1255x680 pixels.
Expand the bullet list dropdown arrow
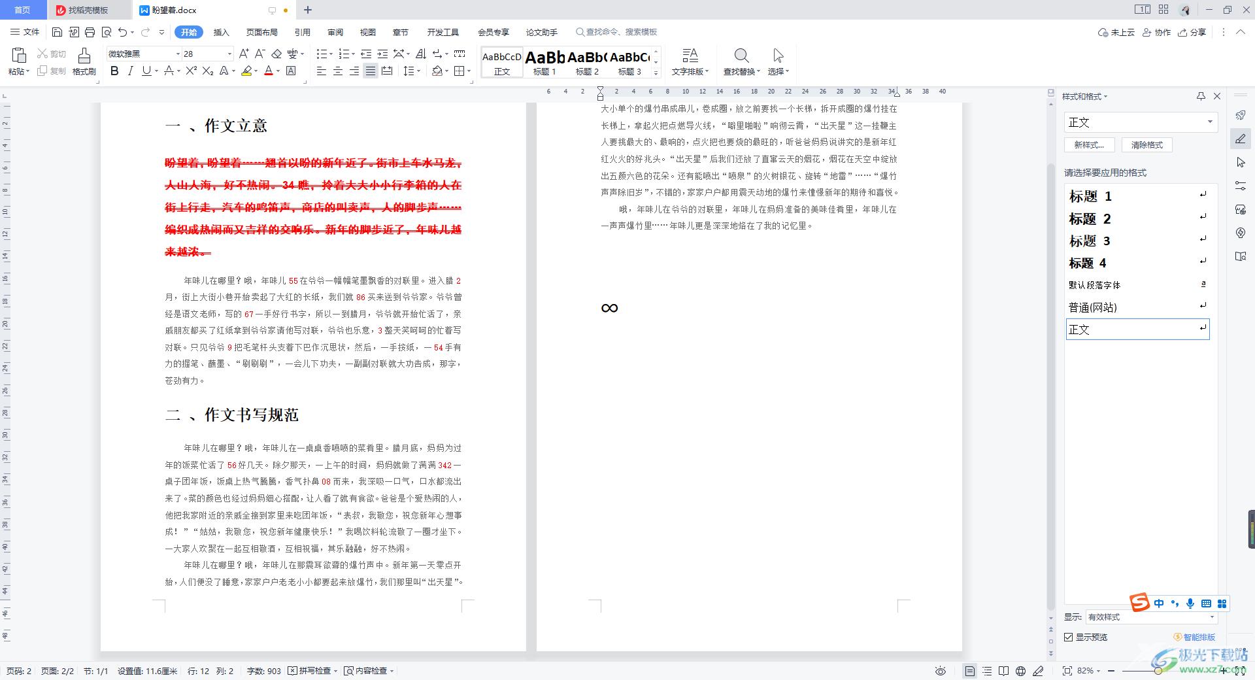coord(331,54)
